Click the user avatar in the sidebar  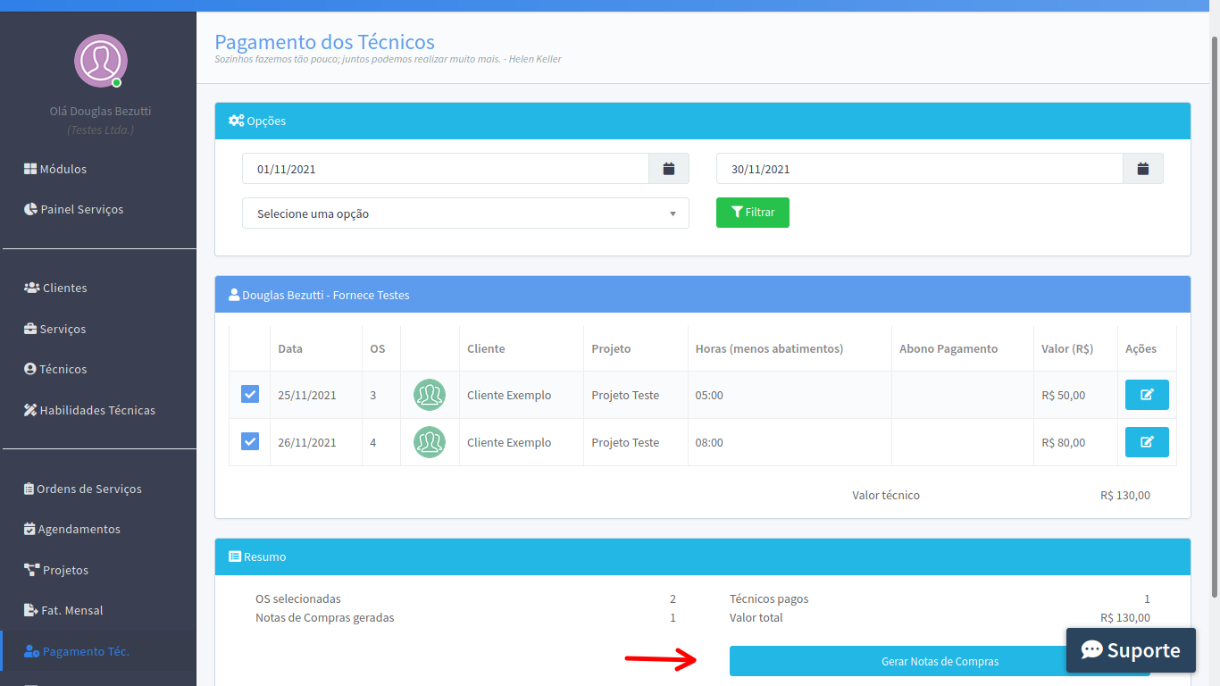point(100,61)
